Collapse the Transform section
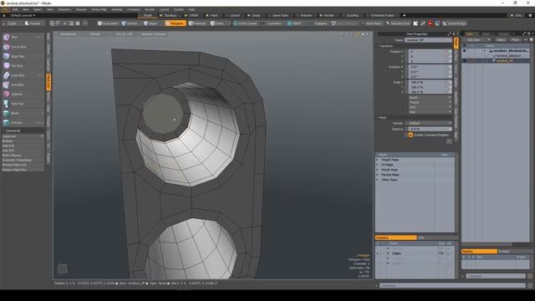This screenshot has height=301, width=535. (378, 46)
